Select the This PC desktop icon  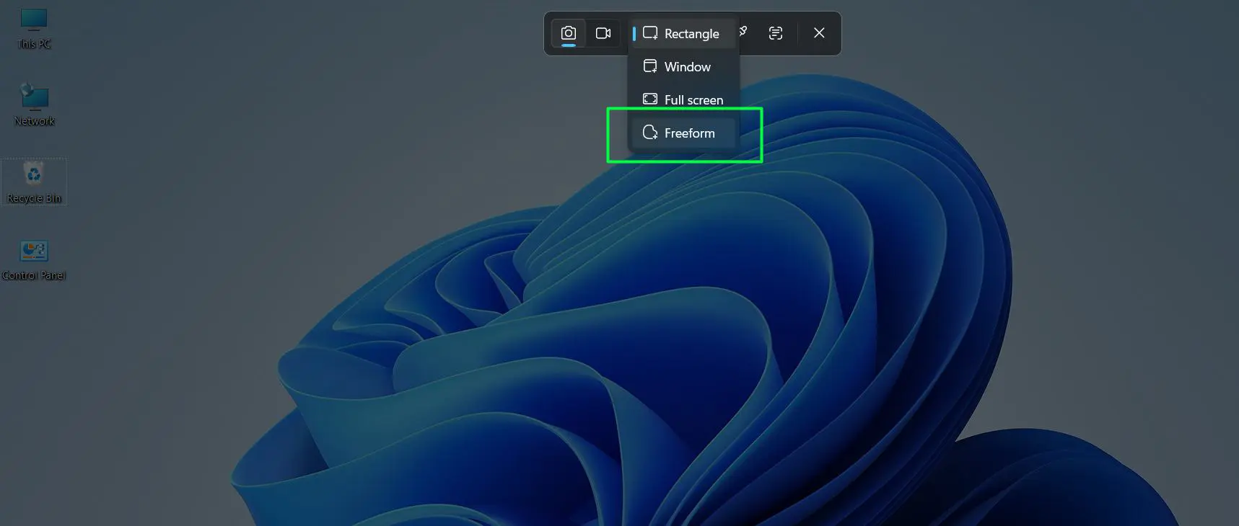(x=34, y=29)
